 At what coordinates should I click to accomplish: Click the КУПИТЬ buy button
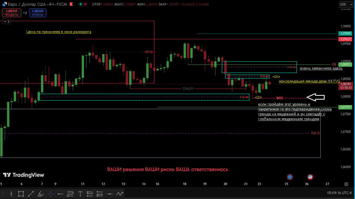tap(38, 13)
